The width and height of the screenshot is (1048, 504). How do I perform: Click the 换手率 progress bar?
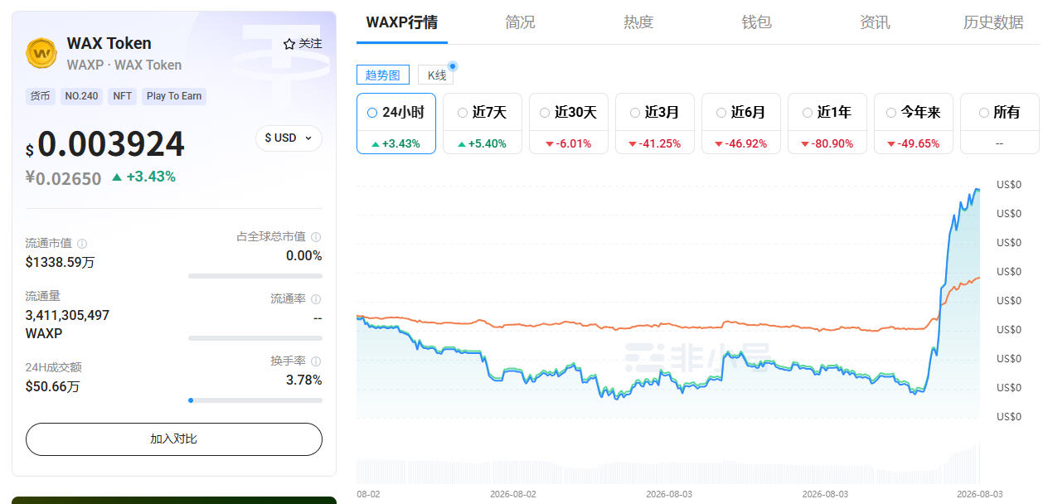[255, 400]
